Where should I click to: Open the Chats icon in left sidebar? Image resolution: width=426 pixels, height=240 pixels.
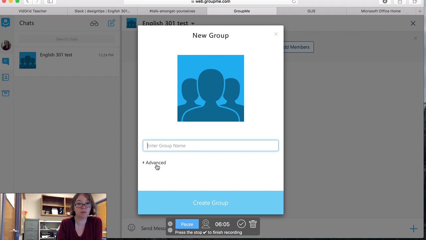click(x=6, y=61)
